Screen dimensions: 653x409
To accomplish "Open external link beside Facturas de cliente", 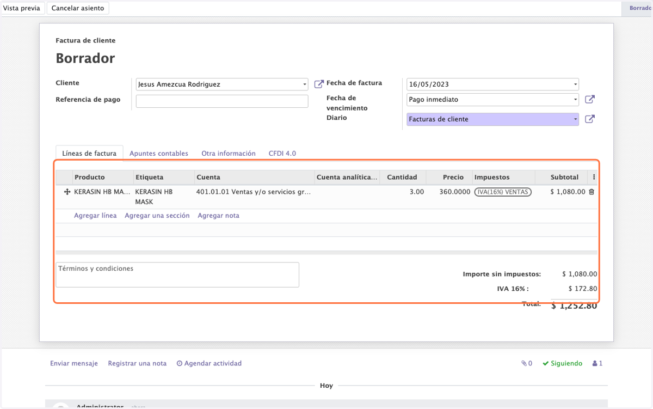I will tap(589, 119).
